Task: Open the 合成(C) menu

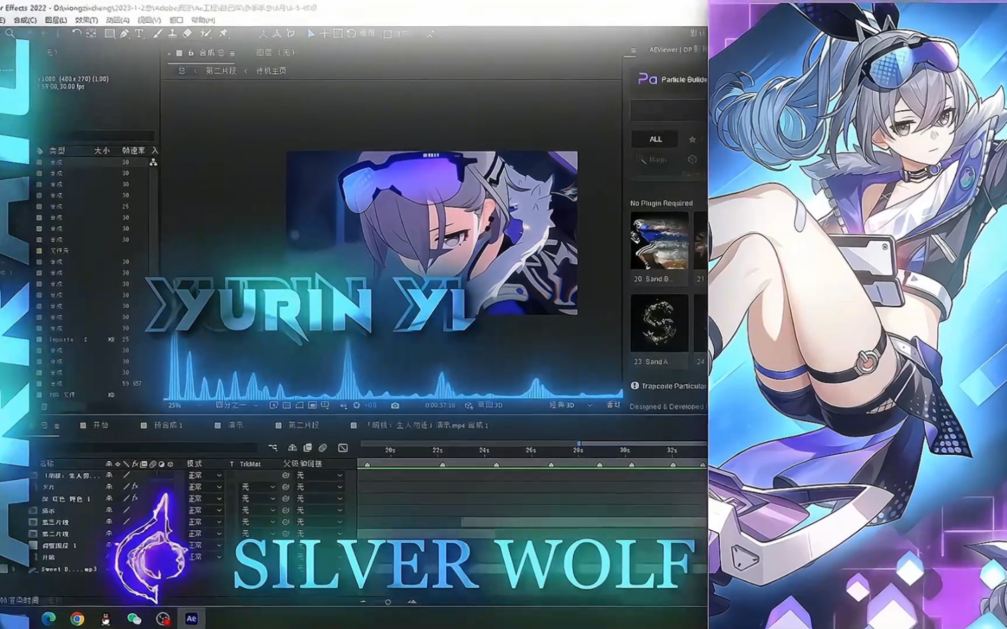Action: click(25, 20)
